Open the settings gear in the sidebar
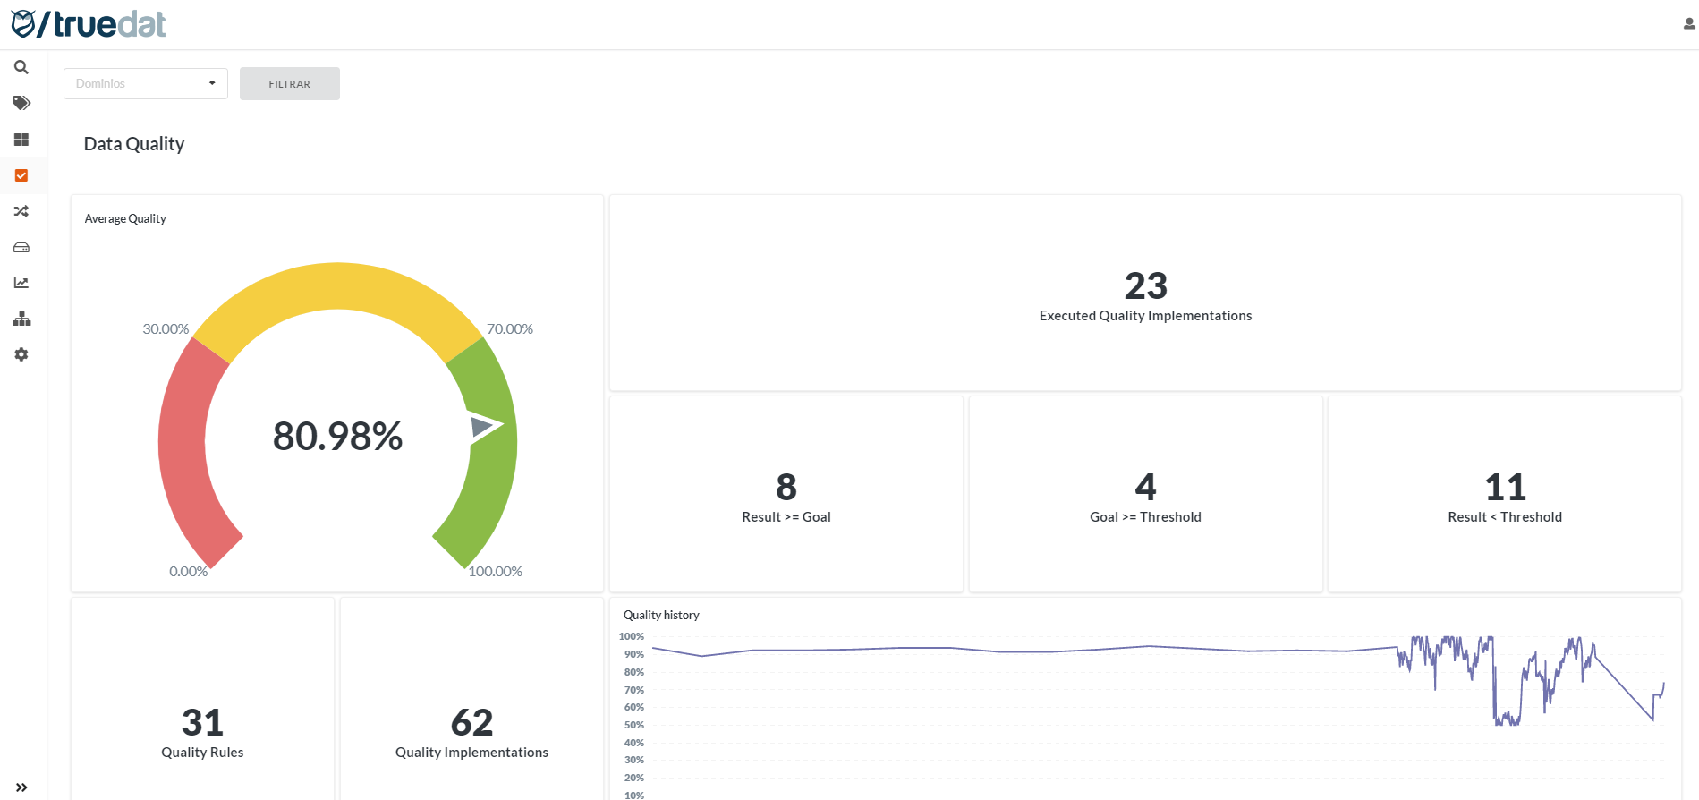The image size is (1699, 800). (x=21, y=354)
